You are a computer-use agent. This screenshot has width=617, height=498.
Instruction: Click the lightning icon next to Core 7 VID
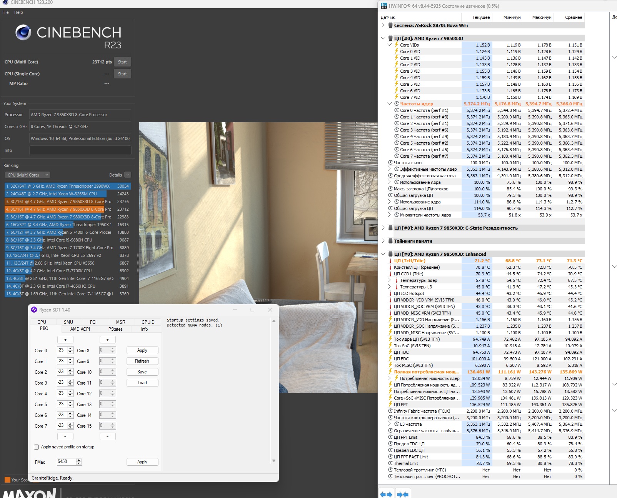397,97
